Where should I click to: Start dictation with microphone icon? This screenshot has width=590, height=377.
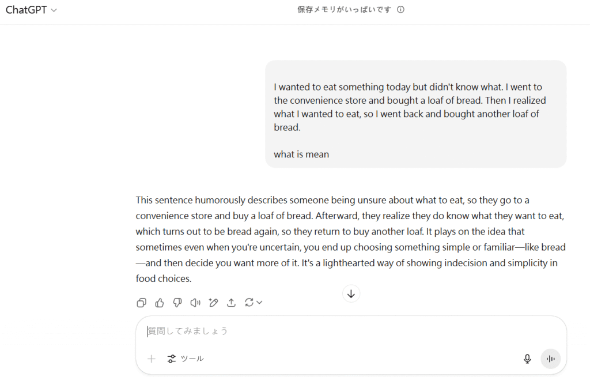527,359
